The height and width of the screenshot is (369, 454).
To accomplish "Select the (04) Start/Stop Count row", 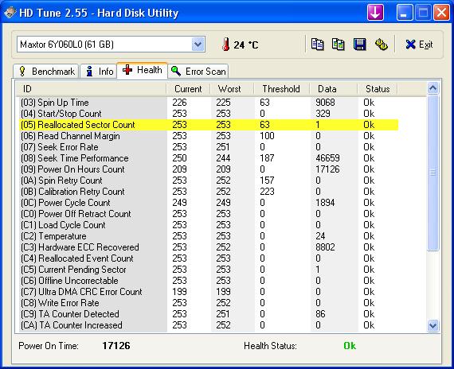I will [209, 114].
